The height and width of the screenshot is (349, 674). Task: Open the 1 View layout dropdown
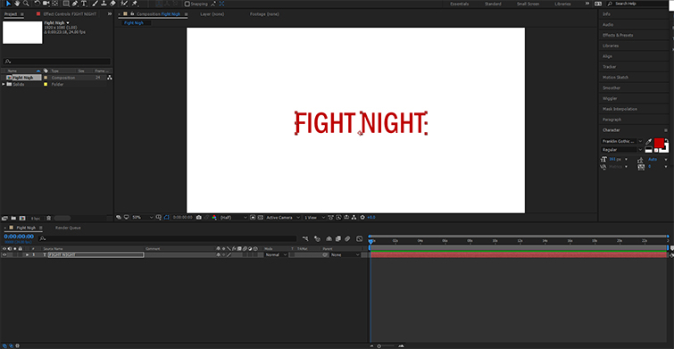314,218
